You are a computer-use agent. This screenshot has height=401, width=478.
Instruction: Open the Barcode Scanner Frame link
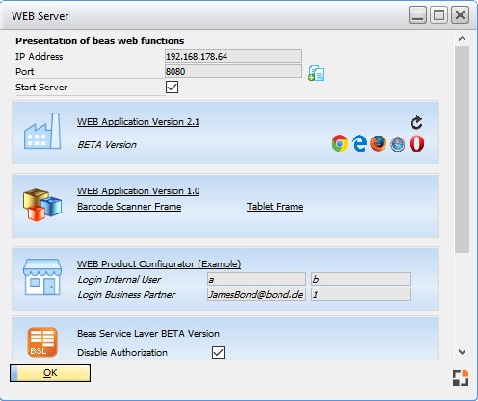click(129, 207)
